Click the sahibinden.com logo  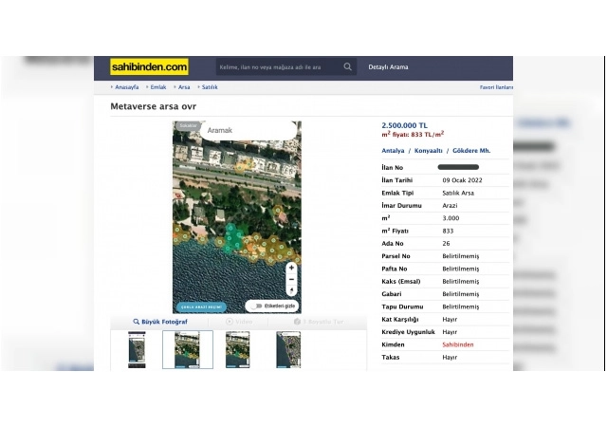[149, 67]
